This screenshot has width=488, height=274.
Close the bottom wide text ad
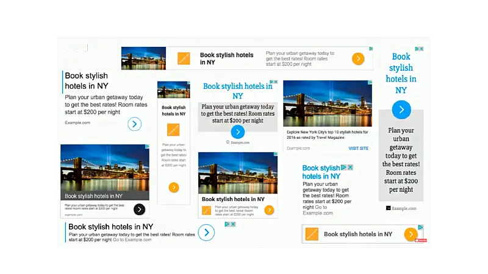(x=233, y=224)
